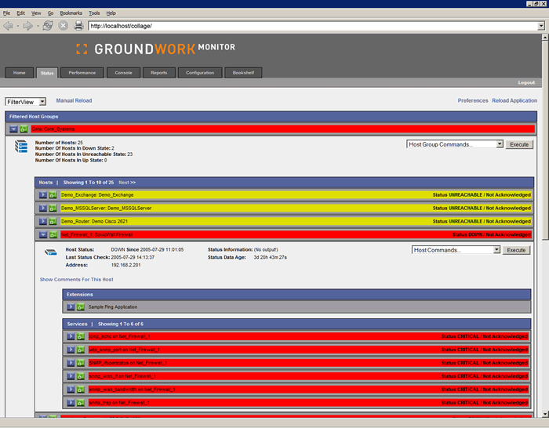Click Show Comments For This Host
This screenshot has height=428, width=549.
[76, 279]
